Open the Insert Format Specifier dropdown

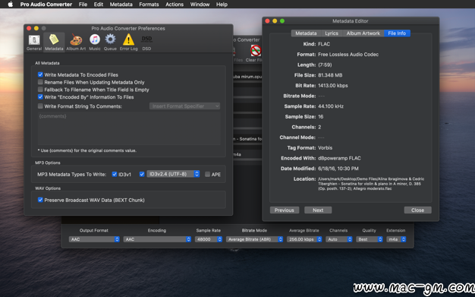point(184,106)
